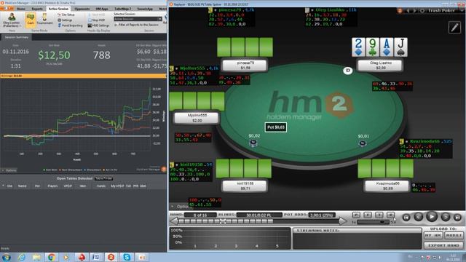466x262 pixels.
Task: Switch to the Home ribbon tab
Action: (21, 9)
